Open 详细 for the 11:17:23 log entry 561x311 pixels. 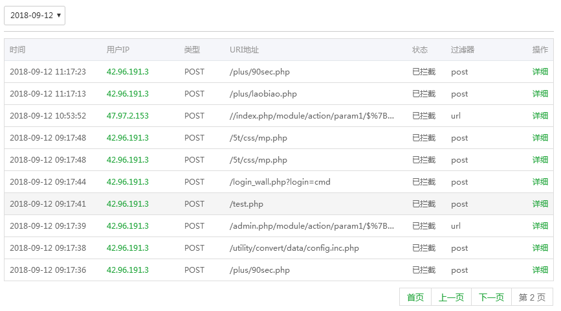point(540,72)
